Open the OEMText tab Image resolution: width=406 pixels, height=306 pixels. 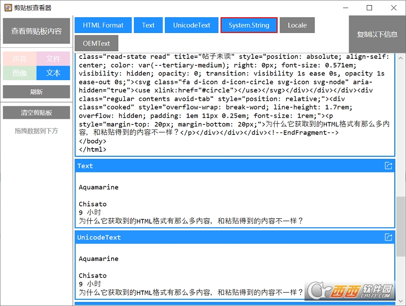coord(96,43)
